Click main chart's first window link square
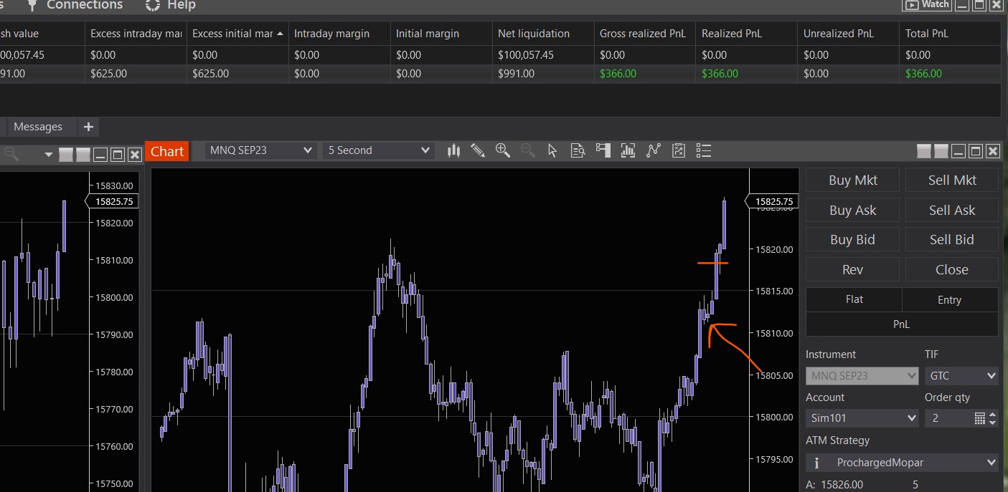The width and height of the screenshot is (1008, 492). click(x=924, y=151)
